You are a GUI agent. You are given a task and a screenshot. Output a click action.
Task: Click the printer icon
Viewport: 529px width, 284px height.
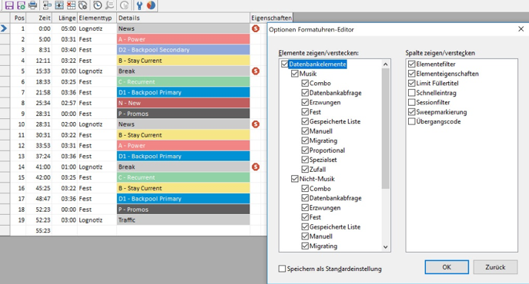[32, 5]
